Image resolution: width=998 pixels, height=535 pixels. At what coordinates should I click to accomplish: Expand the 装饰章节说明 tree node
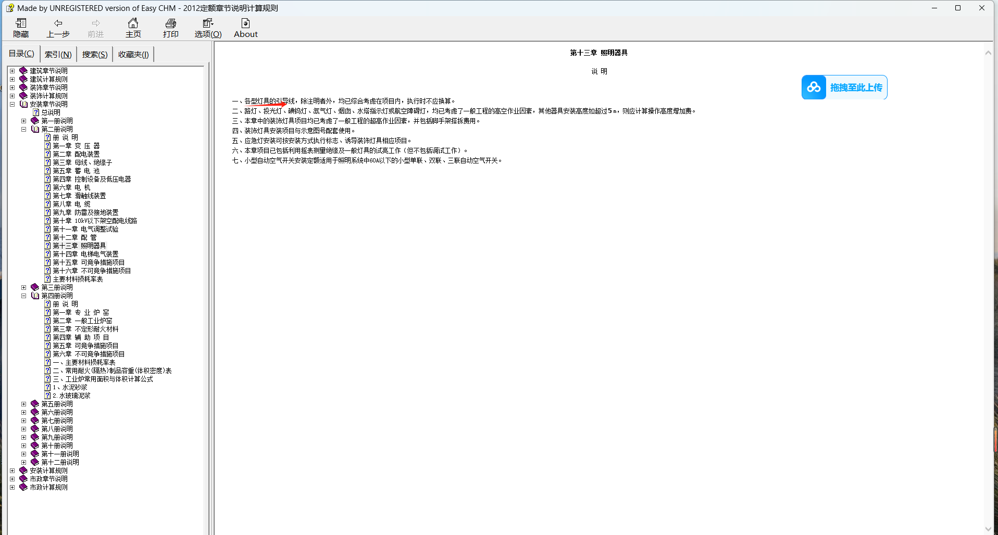[12, 87]
